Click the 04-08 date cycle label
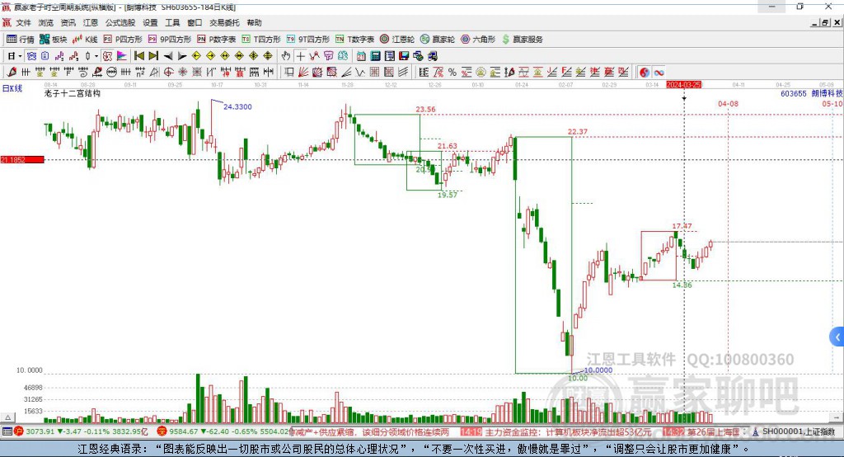844x457 pixels. tap(729, 103)
